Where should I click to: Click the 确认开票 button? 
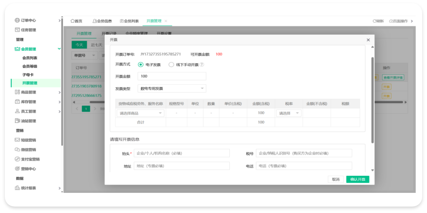point(358,179)
